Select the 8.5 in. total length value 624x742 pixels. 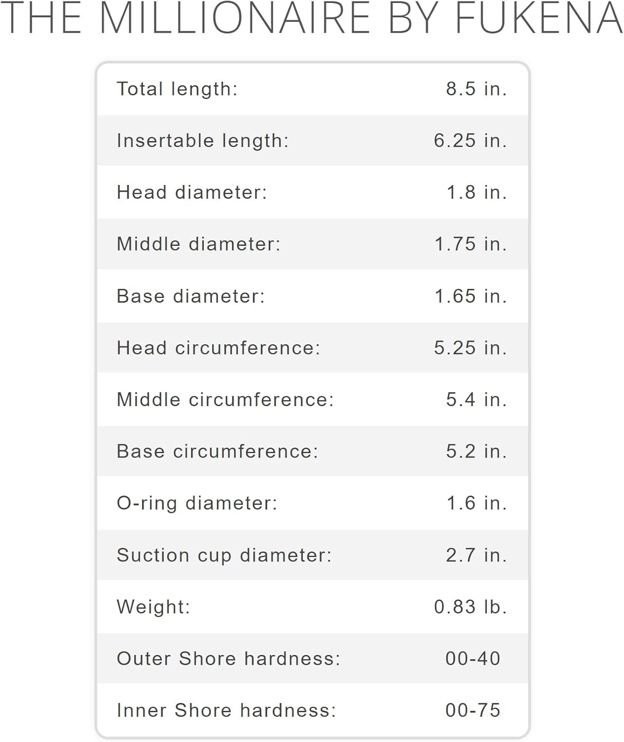point(477,89)
